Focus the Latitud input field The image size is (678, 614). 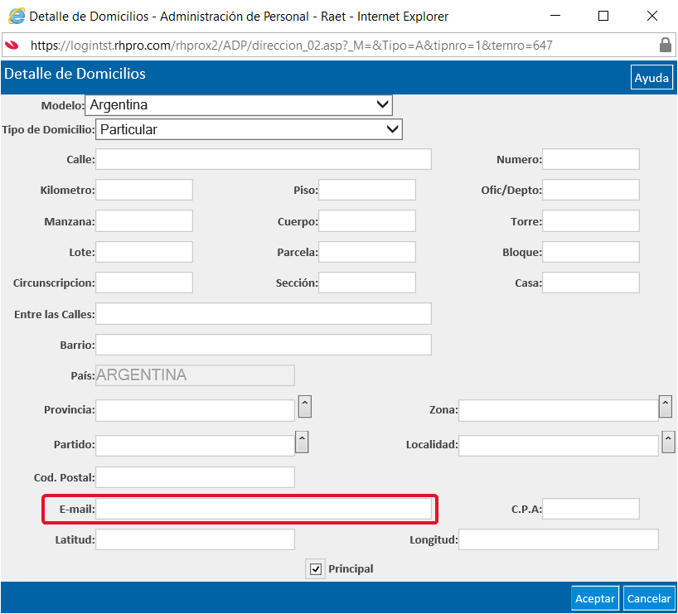tap(195, 539)
